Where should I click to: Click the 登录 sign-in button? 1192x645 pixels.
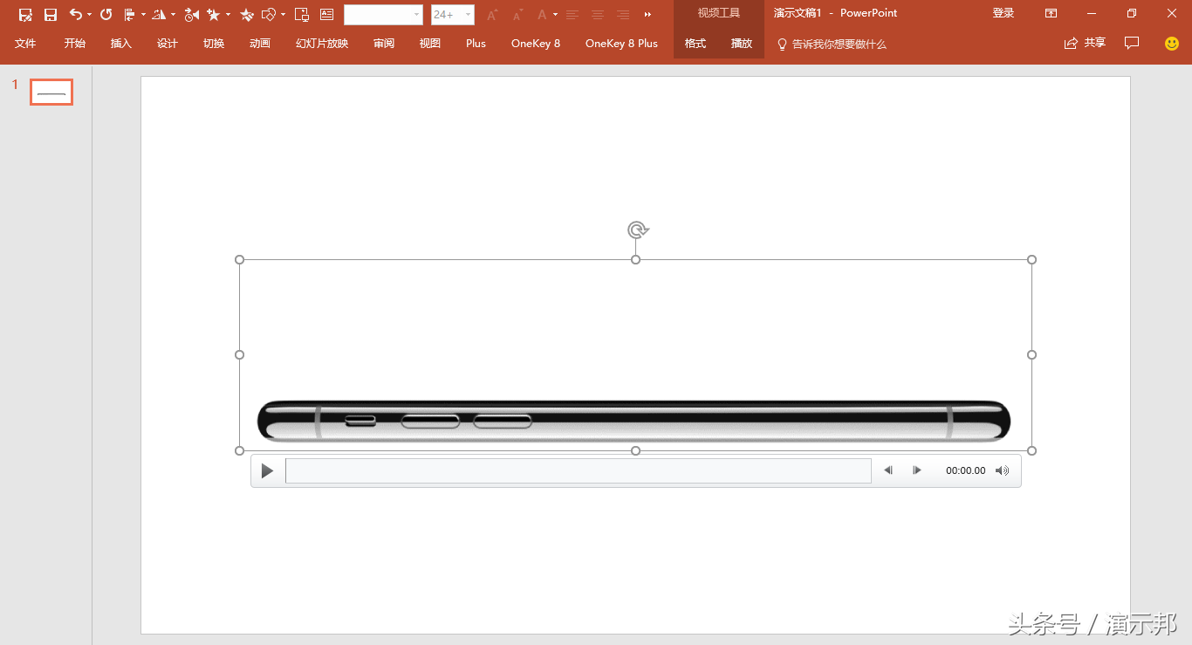[x=1004, y=14]
